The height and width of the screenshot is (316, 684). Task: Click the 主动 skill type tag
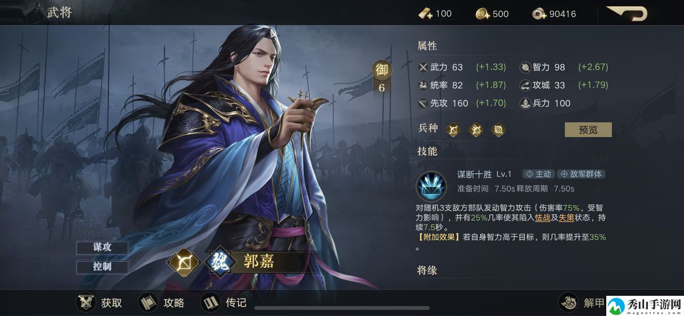click(x=538, y=174)
